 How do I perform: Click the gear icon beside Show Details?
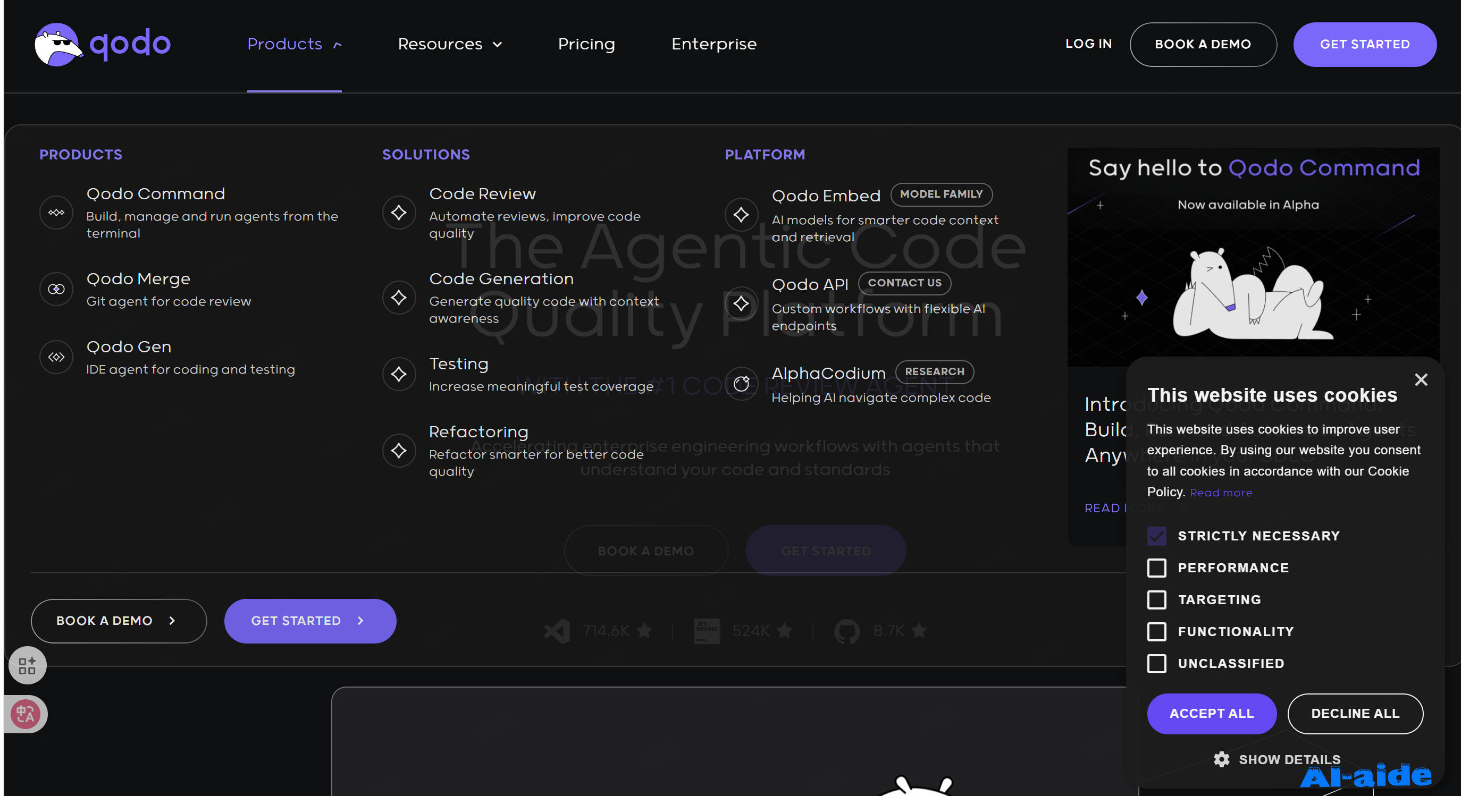coord(1221,759)
